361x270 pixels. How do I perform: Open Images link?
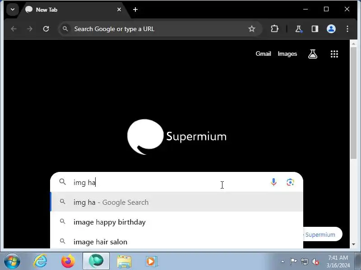(x=287, y=54)
